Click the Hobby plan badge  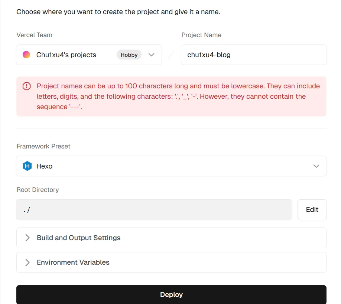click(x=129, y=55)
